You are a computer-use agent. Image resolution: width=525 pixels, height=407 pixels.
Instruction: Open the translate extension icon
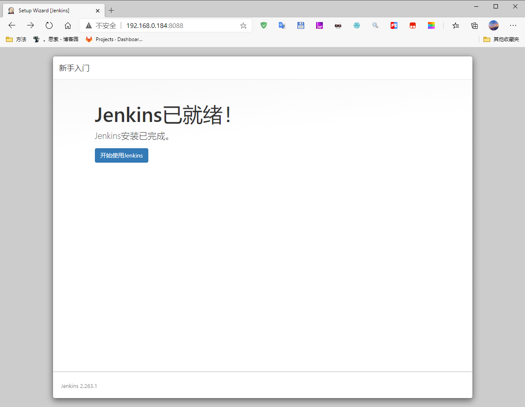pos(282,25)
